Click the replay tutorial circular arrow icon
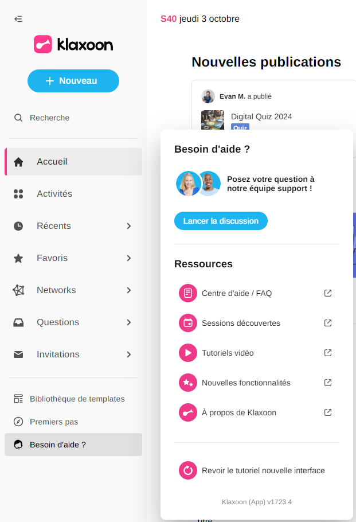The width and height of the screenshot is (356, 522). [x=187, y=470]
